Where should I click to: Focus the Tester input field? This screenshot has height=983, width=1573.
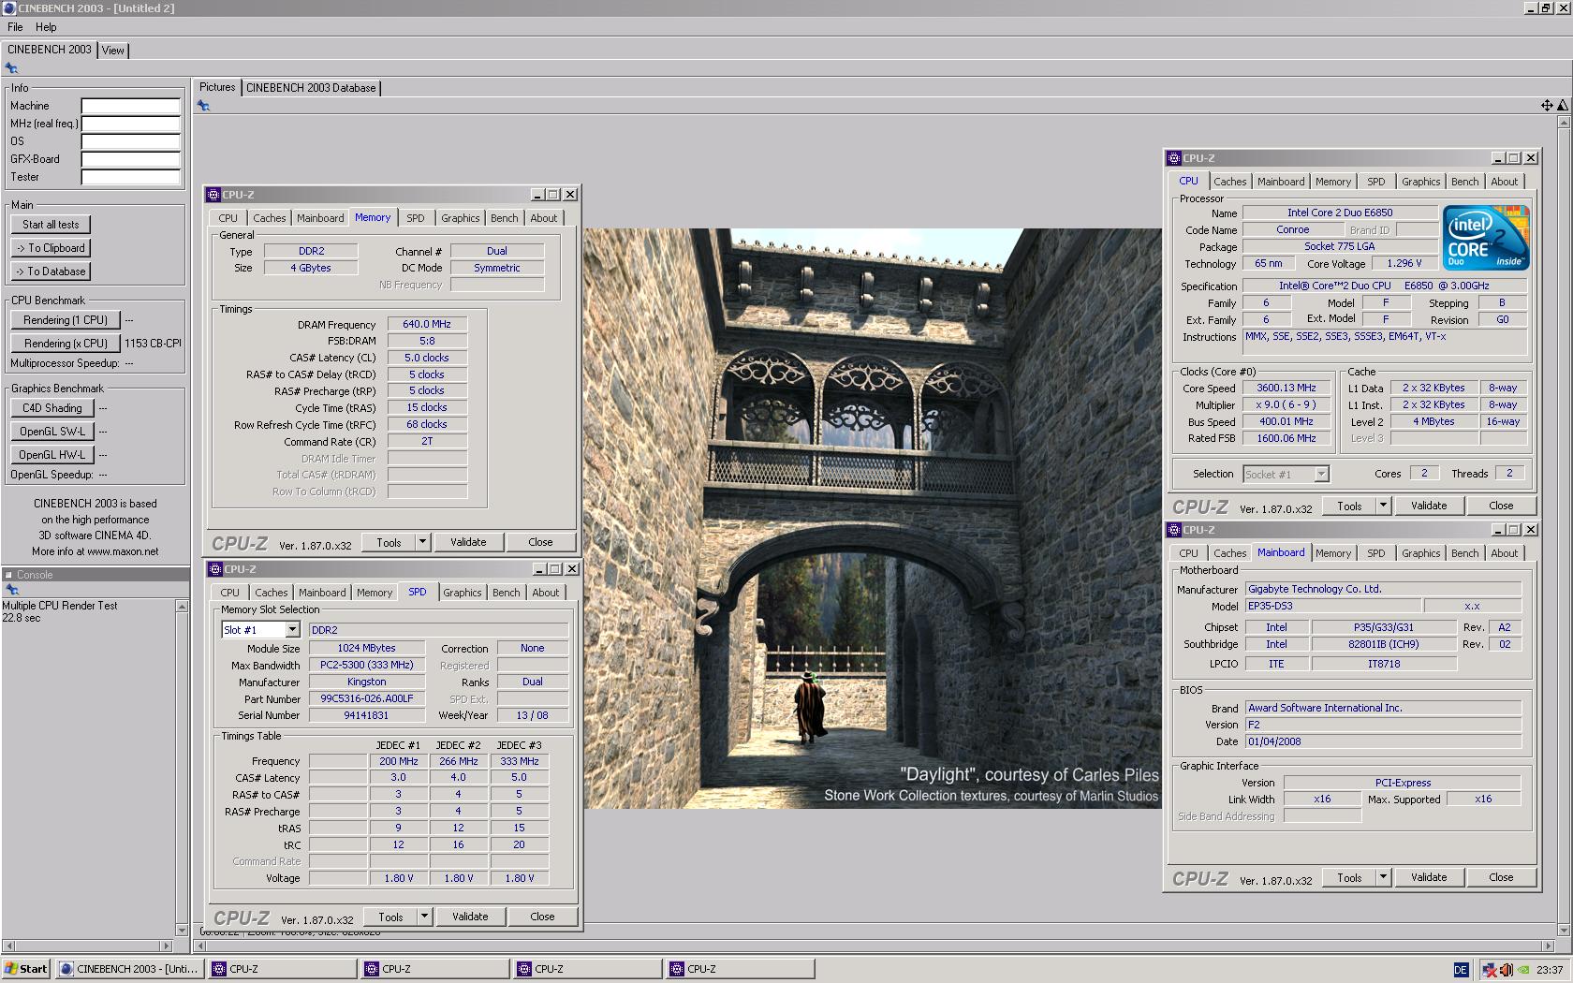click(x=130, y=177)
